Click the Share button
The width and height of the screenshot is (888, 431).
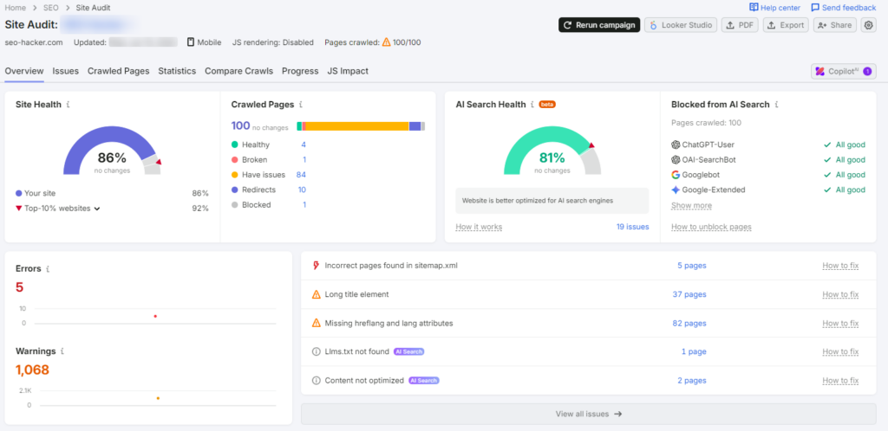point(835,25)
